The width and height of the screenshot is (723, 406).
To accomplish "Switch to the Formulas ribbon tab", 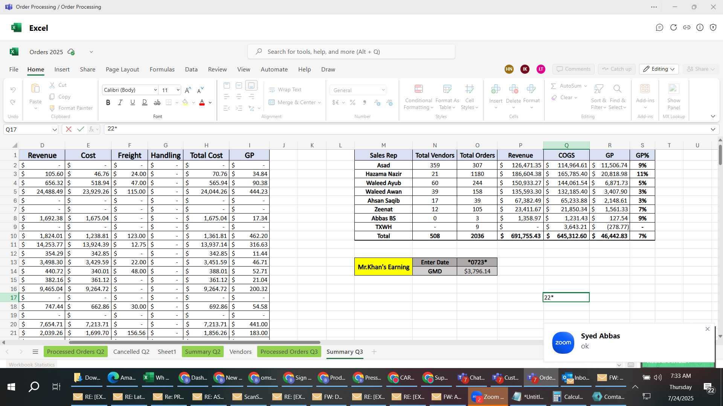I will coord(162,70).
